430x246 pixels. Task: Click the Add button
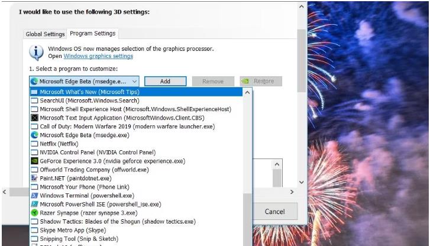[x=166, y=81]
